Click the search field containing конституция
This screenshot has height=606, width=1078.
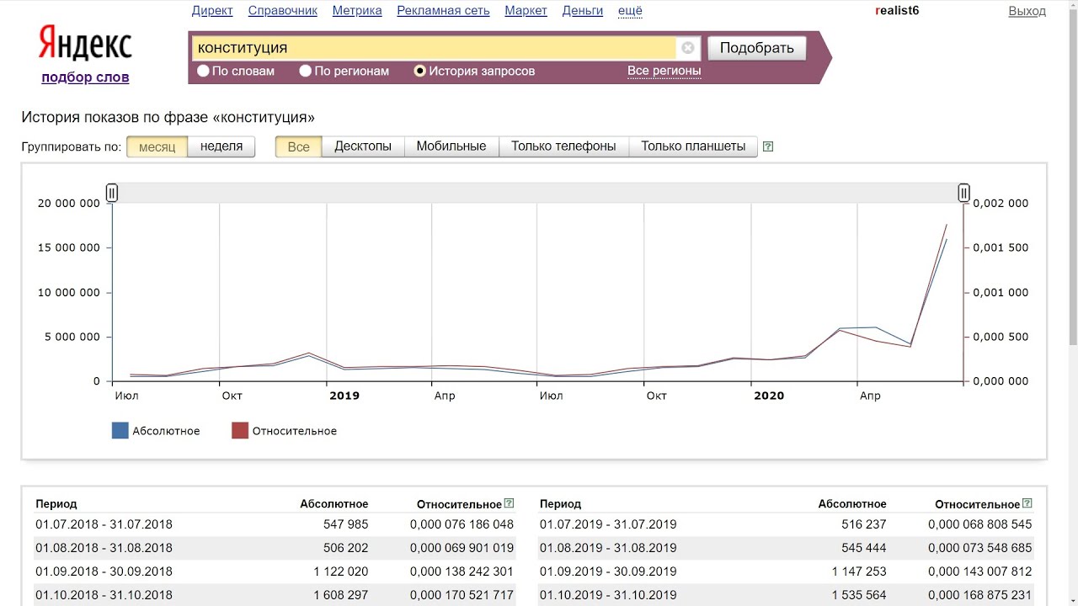point(434,48)
